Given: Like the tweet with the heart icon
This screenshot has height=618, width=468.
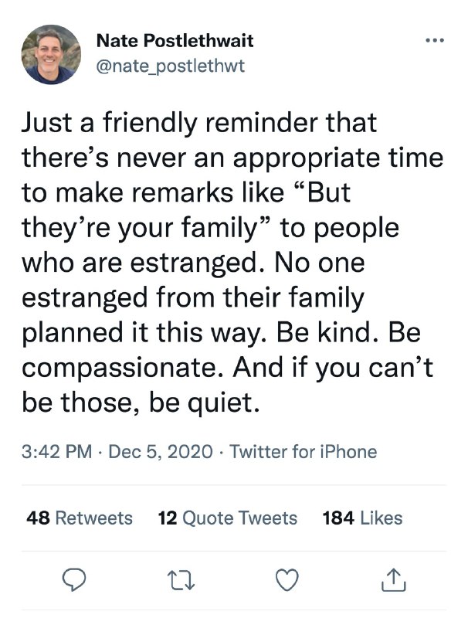Looking at the screenshot, I should pos(287,577).
